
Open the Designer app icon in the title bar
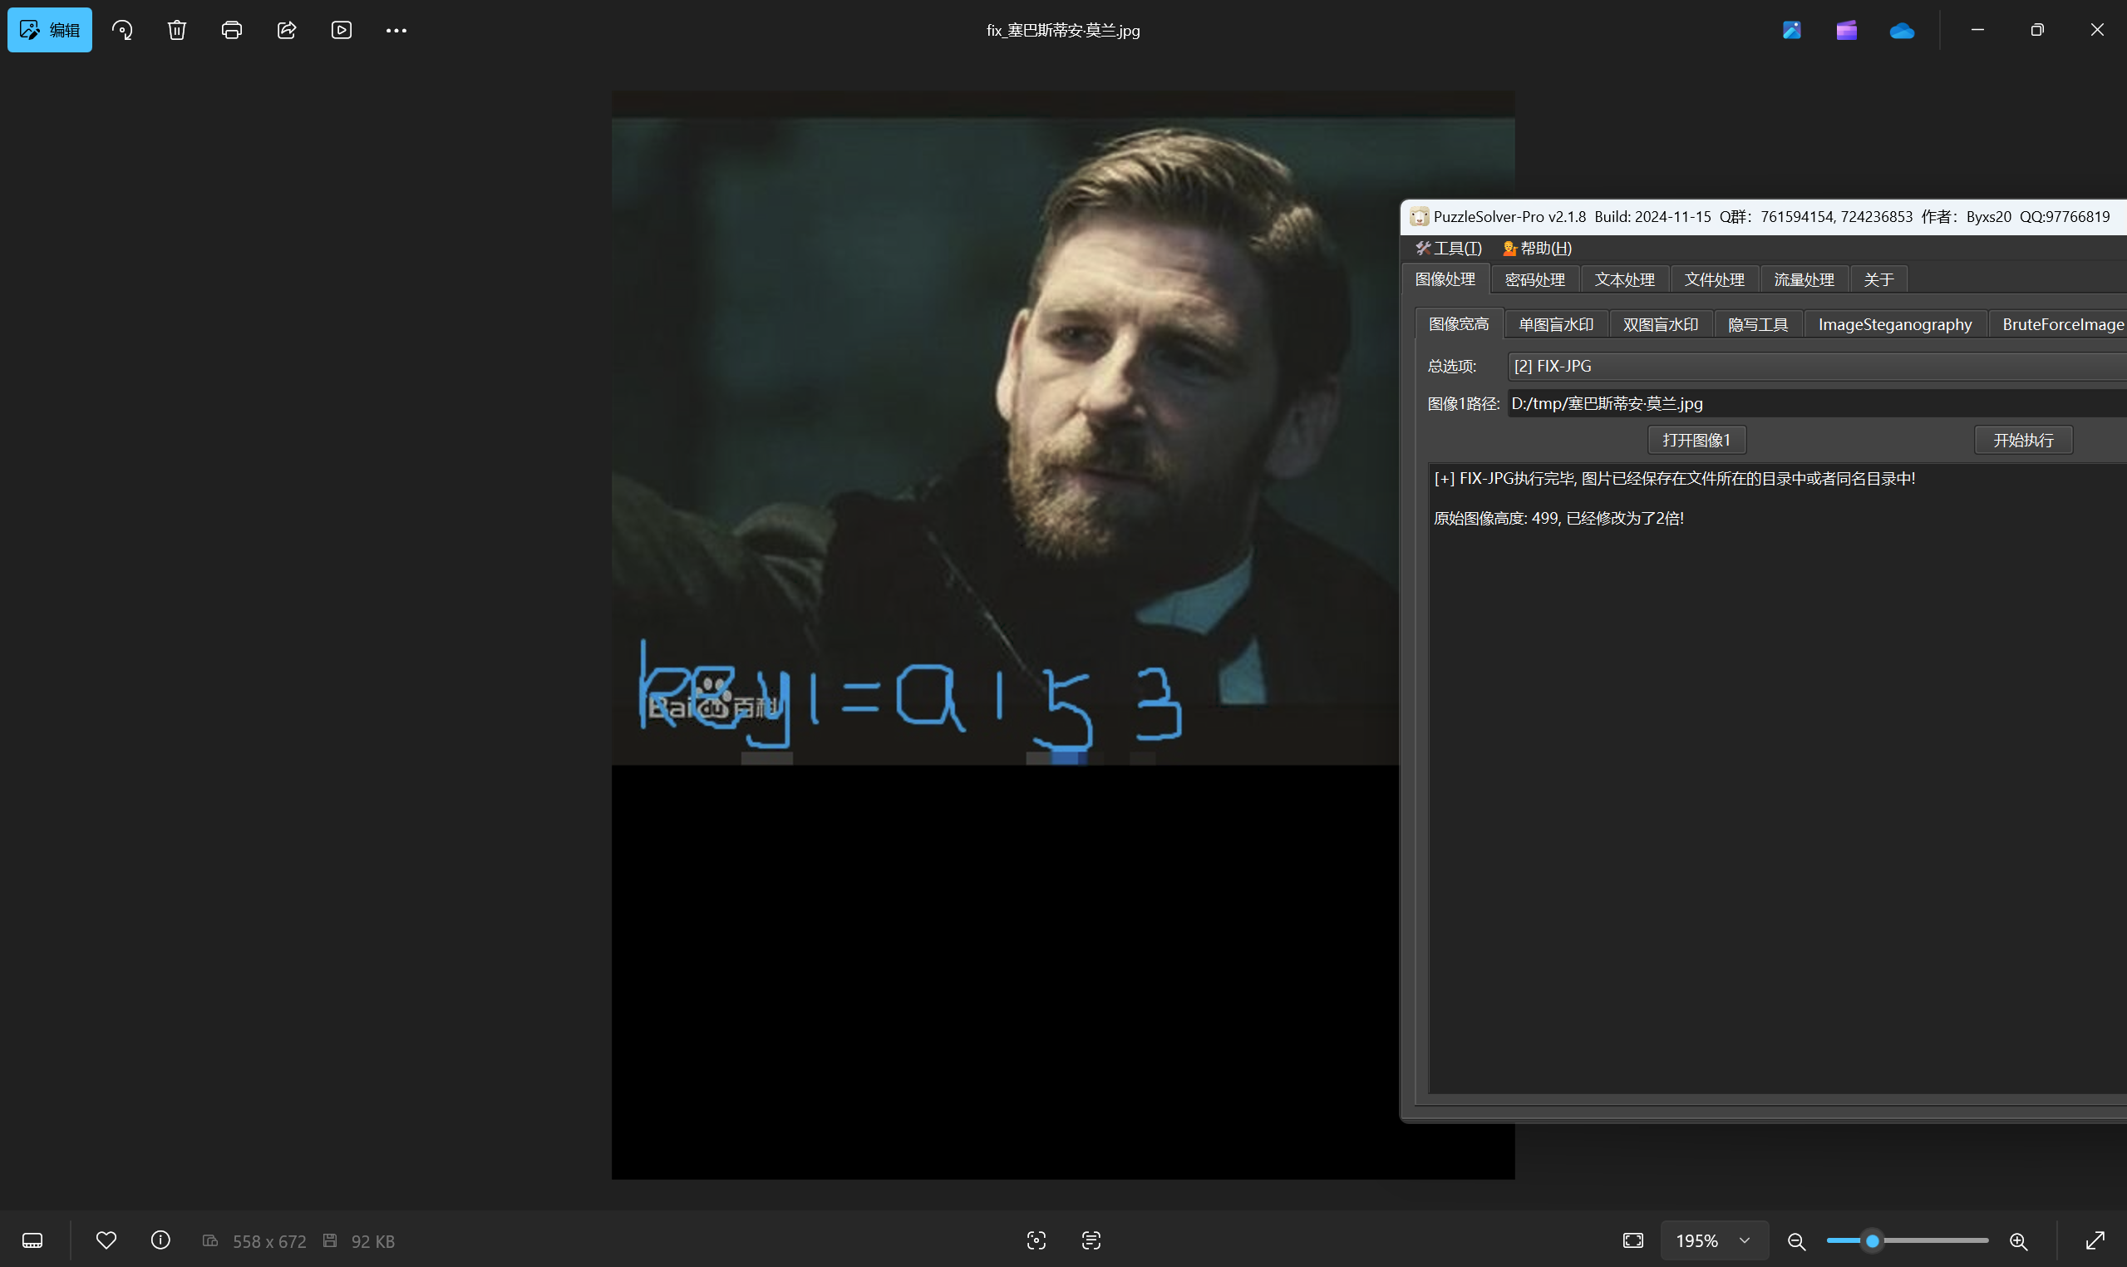point(1791,30)
